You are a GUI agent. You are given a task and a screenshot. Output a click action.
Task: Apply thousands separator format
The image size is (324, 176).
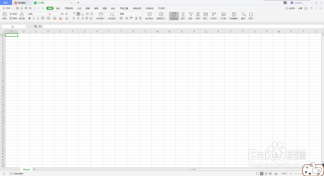pyautogui.click(x=131, y=19)
